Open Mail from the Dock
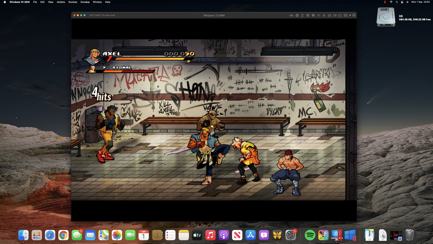Screen dimensions: 433x244 90,235
